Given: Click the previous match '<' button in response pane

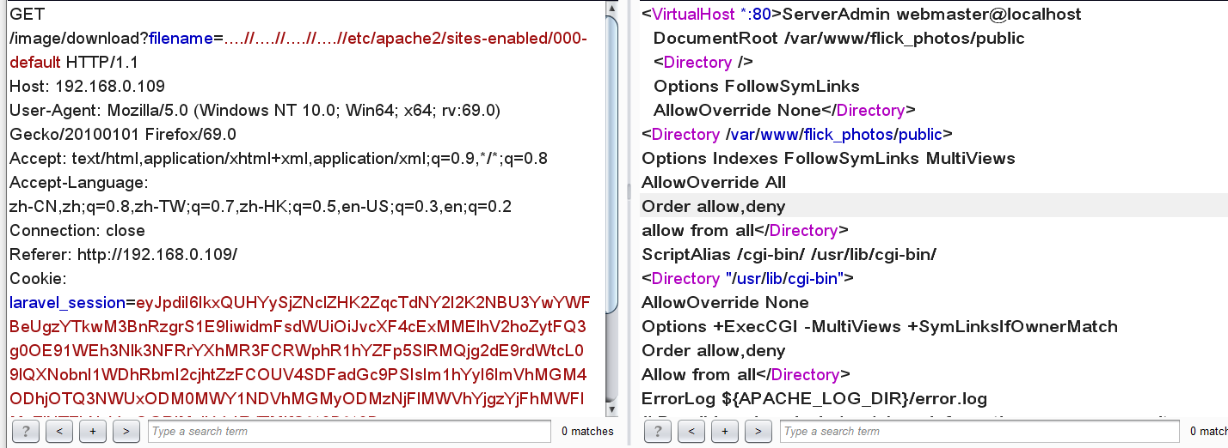Looking at the screenshot, I should 692,431.
